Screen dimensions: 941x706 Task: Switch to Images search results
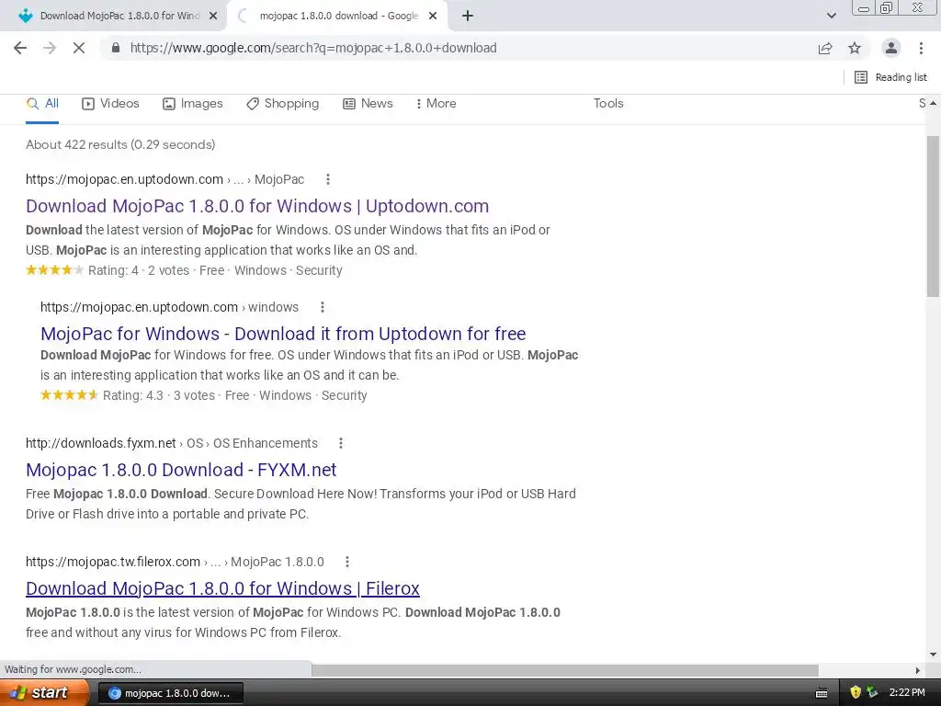tap(193, 104)
